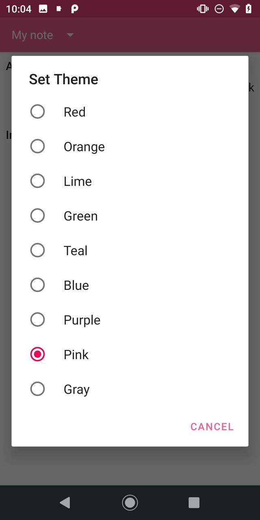Image resolution: width=260 pixels, height=520 pixels.
Task: Select the Orange theme option
Action: click(x=37, y=146)
